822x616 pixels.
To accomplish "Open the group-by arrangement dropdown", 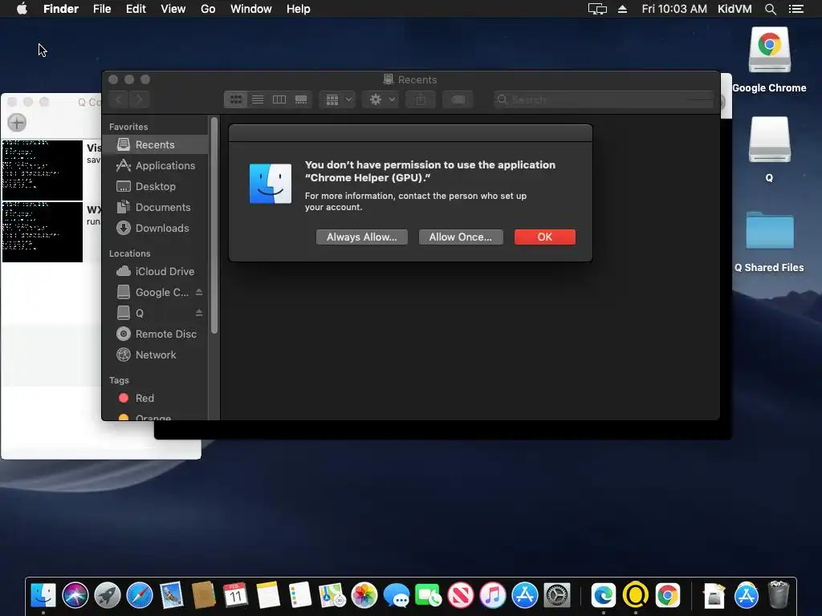I will 338,99.
